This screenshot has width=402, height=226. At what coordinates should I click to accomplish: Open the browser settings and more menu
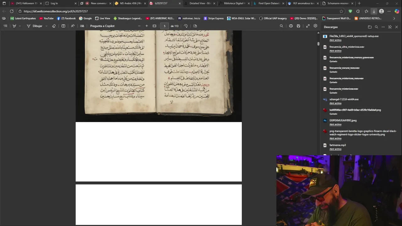coord(389,11)
